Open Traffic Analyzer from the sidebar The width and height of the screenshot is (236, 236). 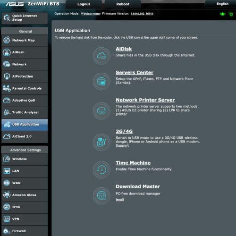(25, 112)
